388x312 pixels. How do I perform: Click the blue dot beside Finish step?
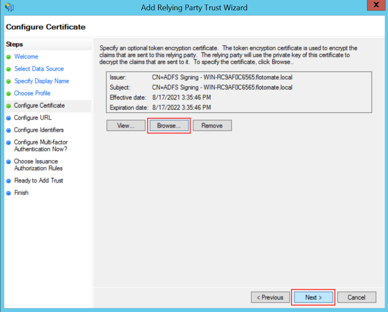click(x=9, y=192)
